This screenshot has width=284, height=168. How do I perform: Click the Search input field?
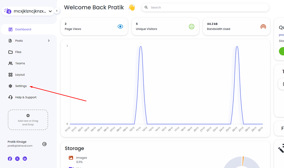tap(207, 7)
